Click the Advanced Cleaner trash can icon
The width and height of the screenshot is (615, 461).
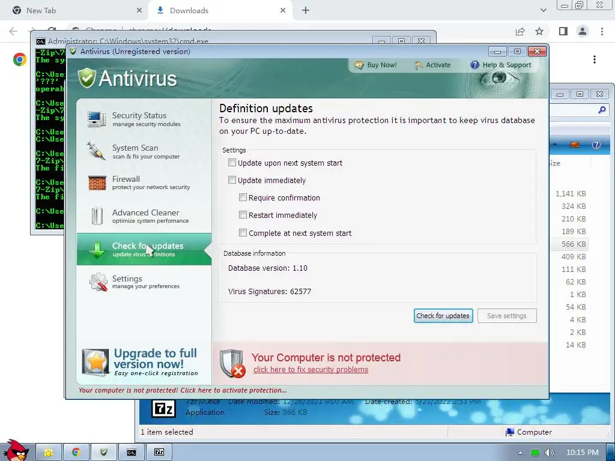click(x=97, y=215)
